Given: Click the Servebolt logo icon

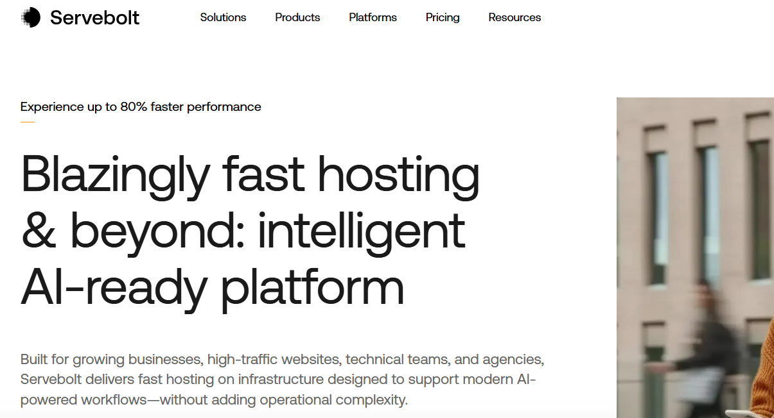Looking at the screenshot, I should (x=30, y=17).
